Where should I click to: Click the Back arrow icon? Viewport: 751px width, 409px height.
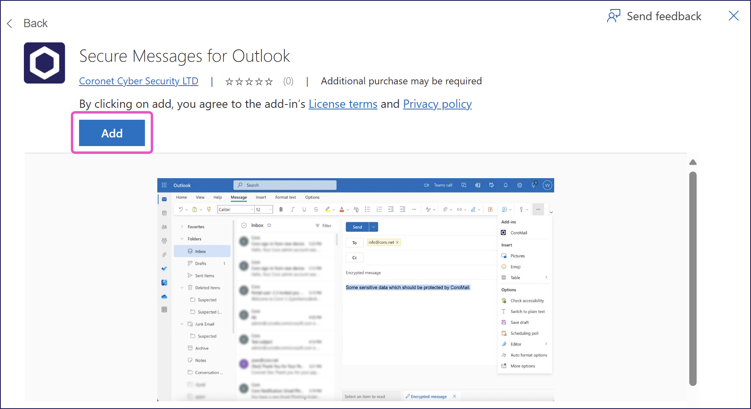tap(10, 23)
